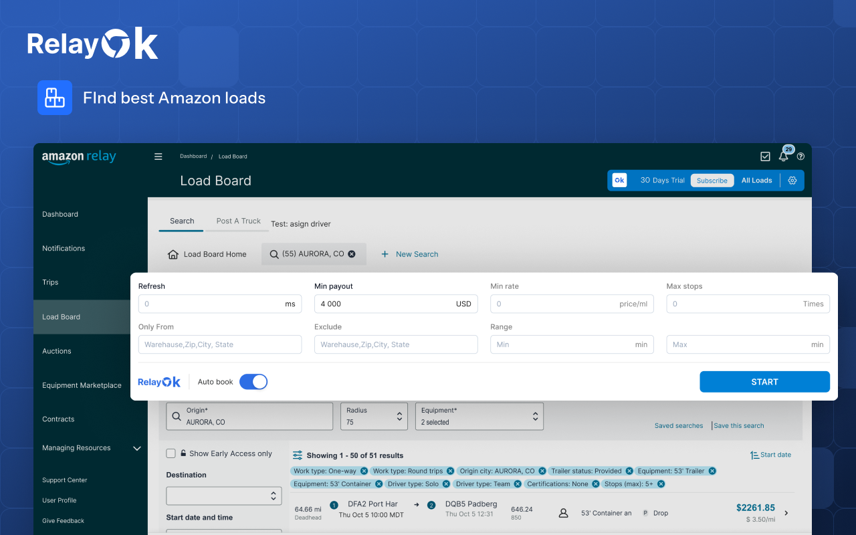
Task: Expand the $2261.85 load row chevron
Action: (x=786, y=513)
